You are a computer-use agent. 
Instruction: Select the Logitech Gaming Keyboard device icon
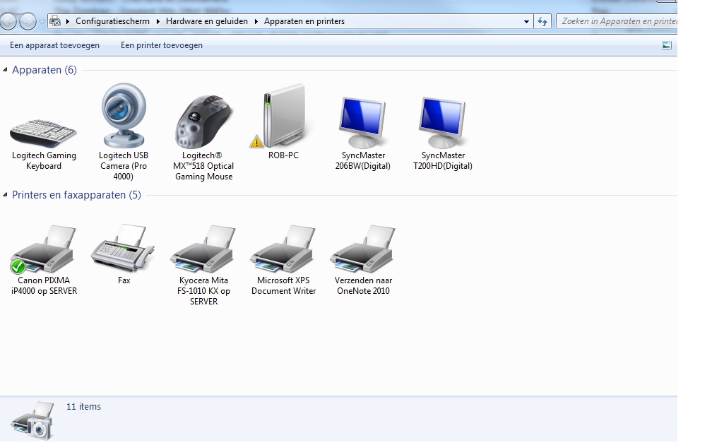click(x=44, y=133)
